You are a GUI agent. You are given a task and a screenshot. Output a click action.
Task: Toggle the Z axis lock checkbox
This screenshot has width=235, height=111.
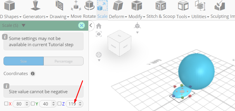[59, 103]
